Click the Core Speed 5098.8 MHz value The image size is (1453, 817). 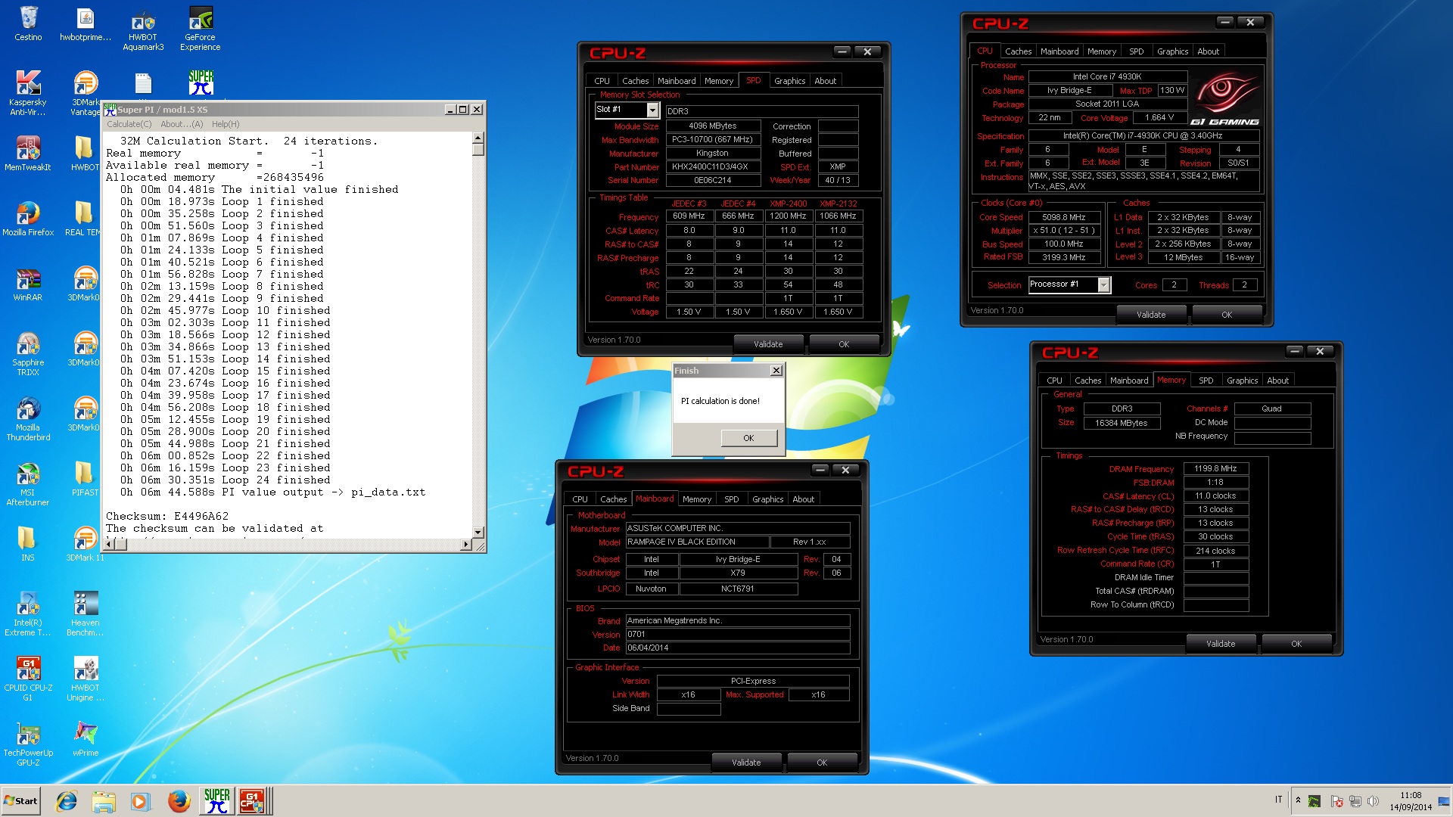pyautogui.click(x=1064, y=217)
